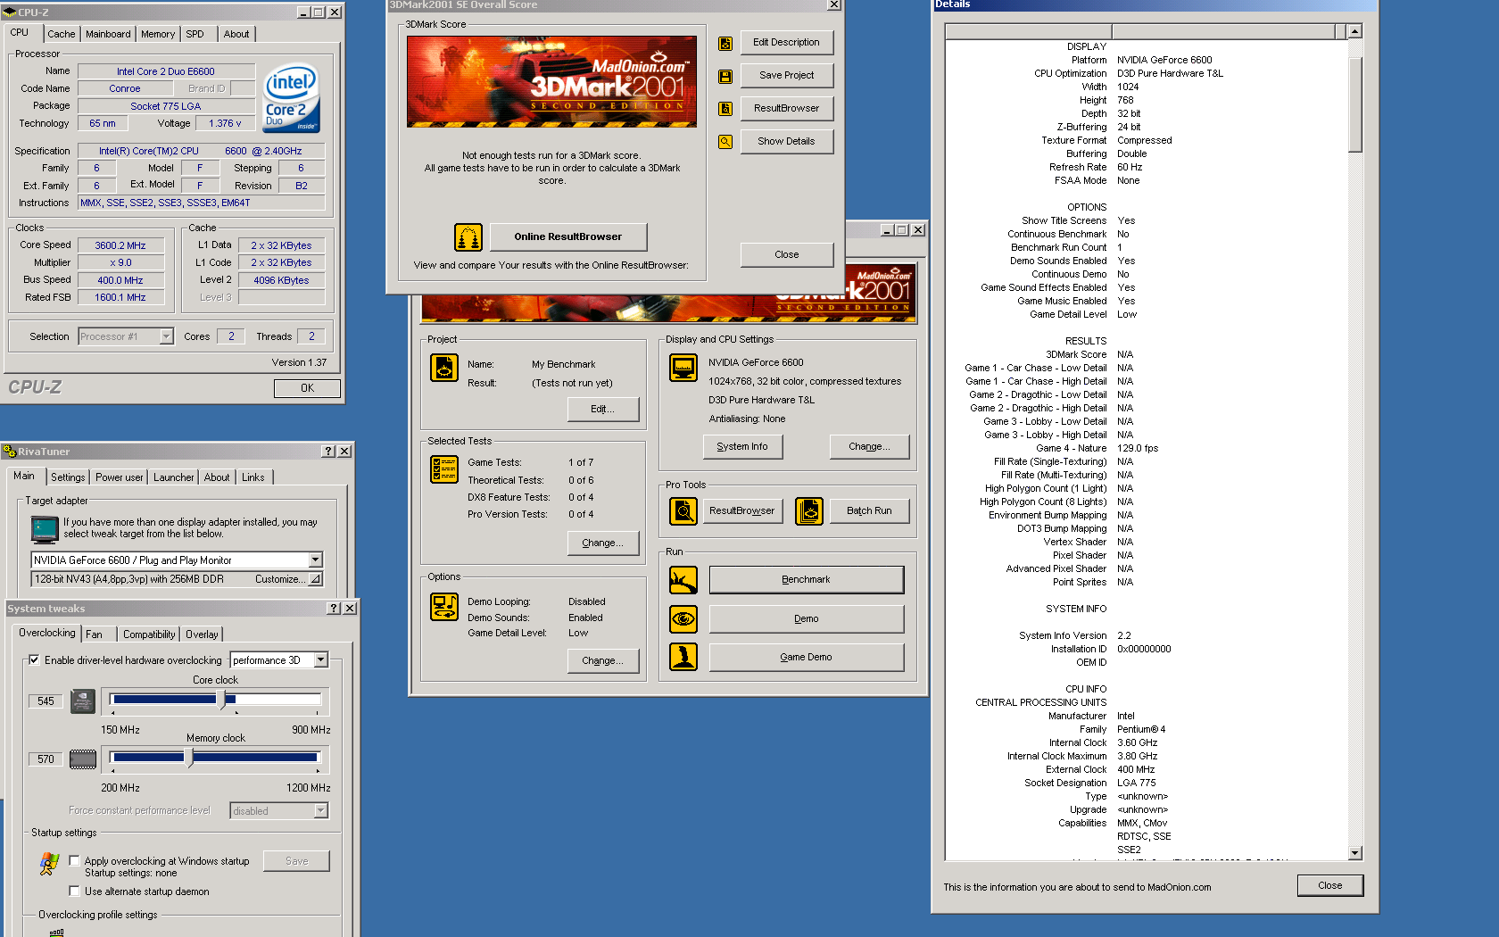Switch to the CPU-Z Memory tab
Viewport: 1499px width, 937px height.
point(158,34)
